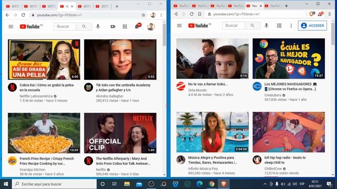The height and width of the screenshot is (189, 337).
Task: Switch to last tab in Brave window
Action: [272, 6]
